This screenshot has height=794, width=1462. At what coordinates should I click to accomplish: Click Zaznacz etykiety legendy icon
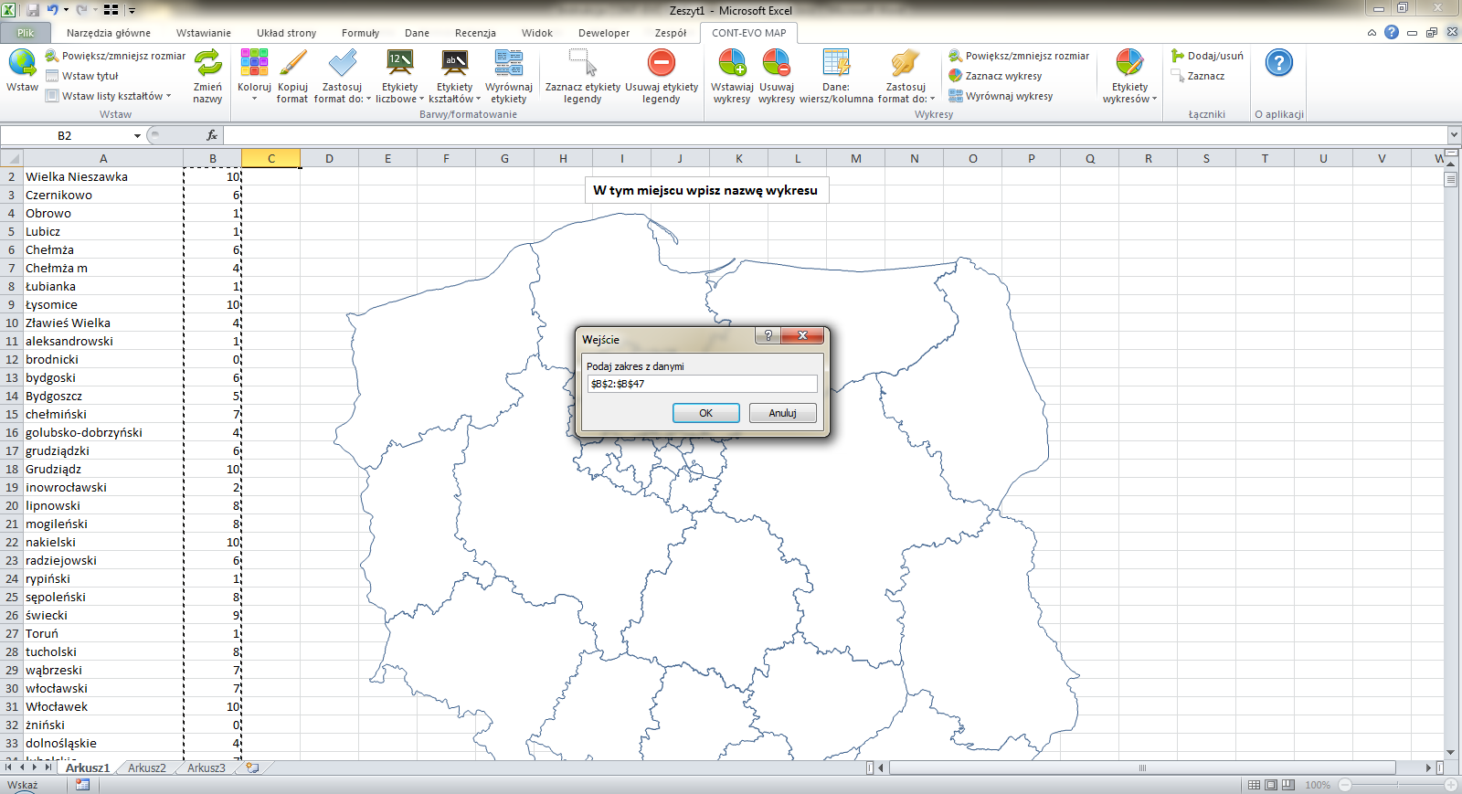pyautogui.click(x=583, y=64)
